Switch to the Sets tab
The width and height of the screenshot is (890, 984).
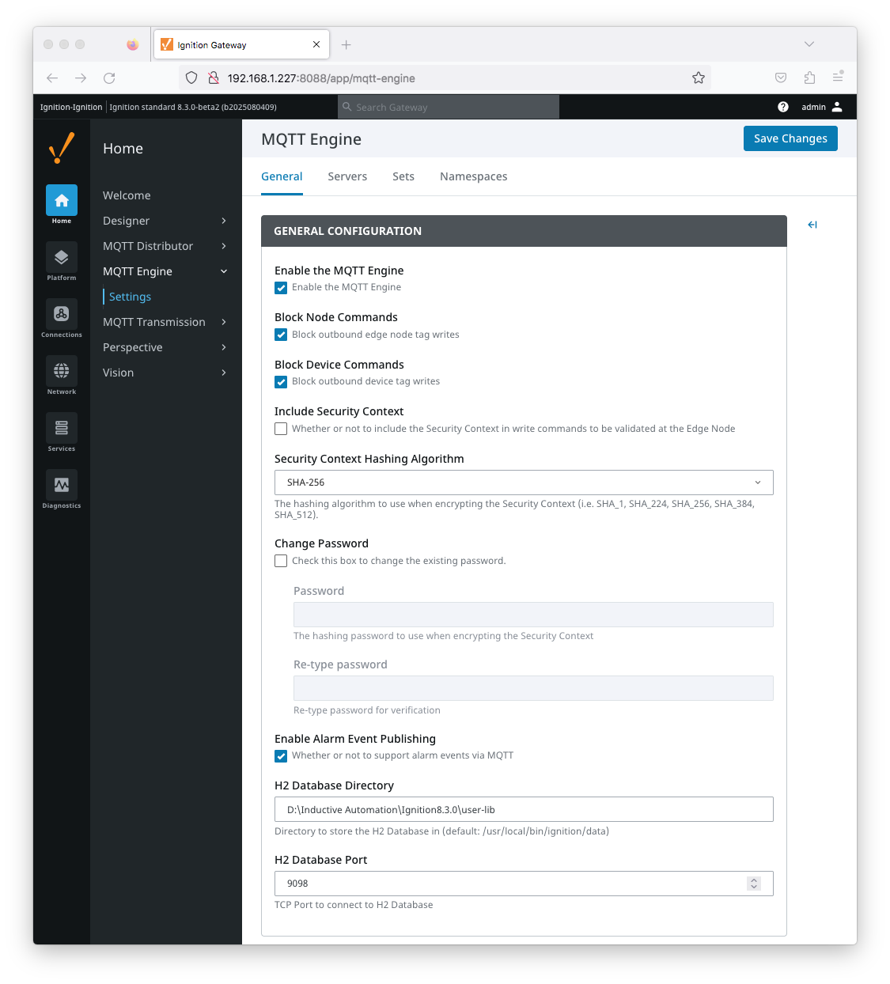coord(403,176)
